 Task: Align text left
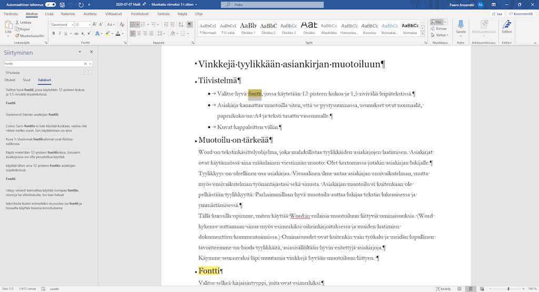pos(133,33)
